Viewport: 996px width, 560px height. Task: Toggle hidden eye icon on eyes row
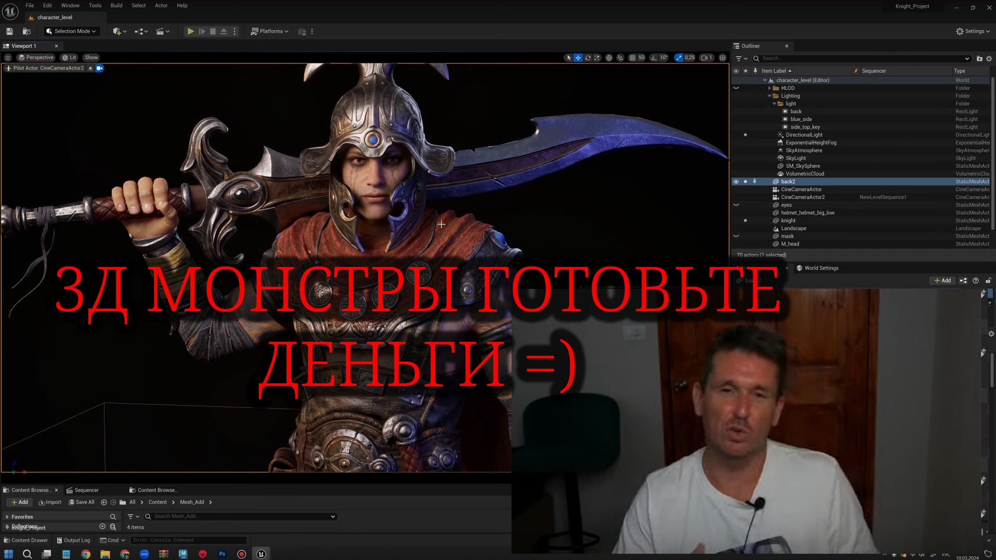click(736, 205)
